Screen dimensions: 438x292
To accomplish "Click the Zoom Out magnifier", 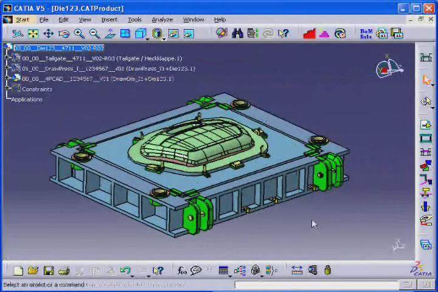I will (x=95, y=33).
